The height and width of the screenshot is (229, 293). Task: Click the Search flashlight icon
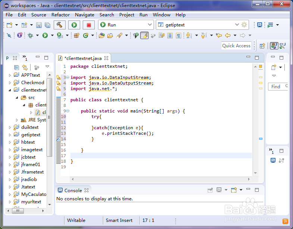pyautogui.click(x=119, y=35)
